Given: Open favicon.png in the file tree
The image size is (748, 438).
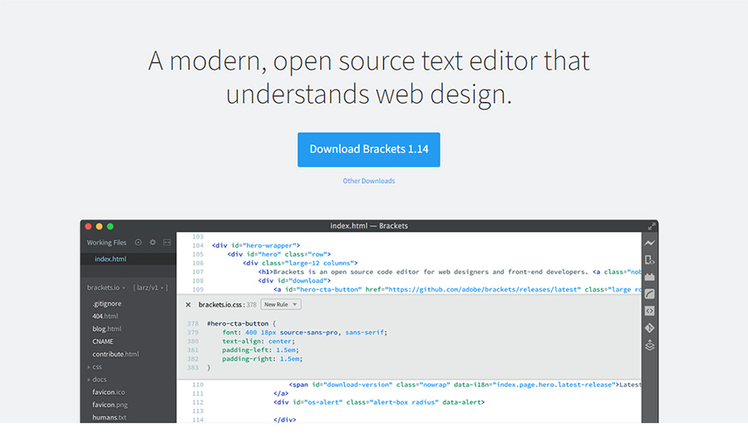Looking at the screenshot, I should click(x=110, y=405).
